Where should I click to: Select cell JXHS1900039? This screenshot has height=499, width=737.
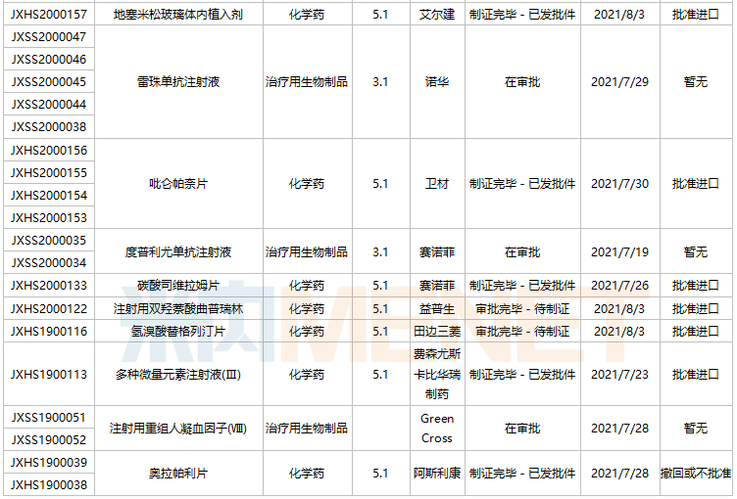click(49, 463)
